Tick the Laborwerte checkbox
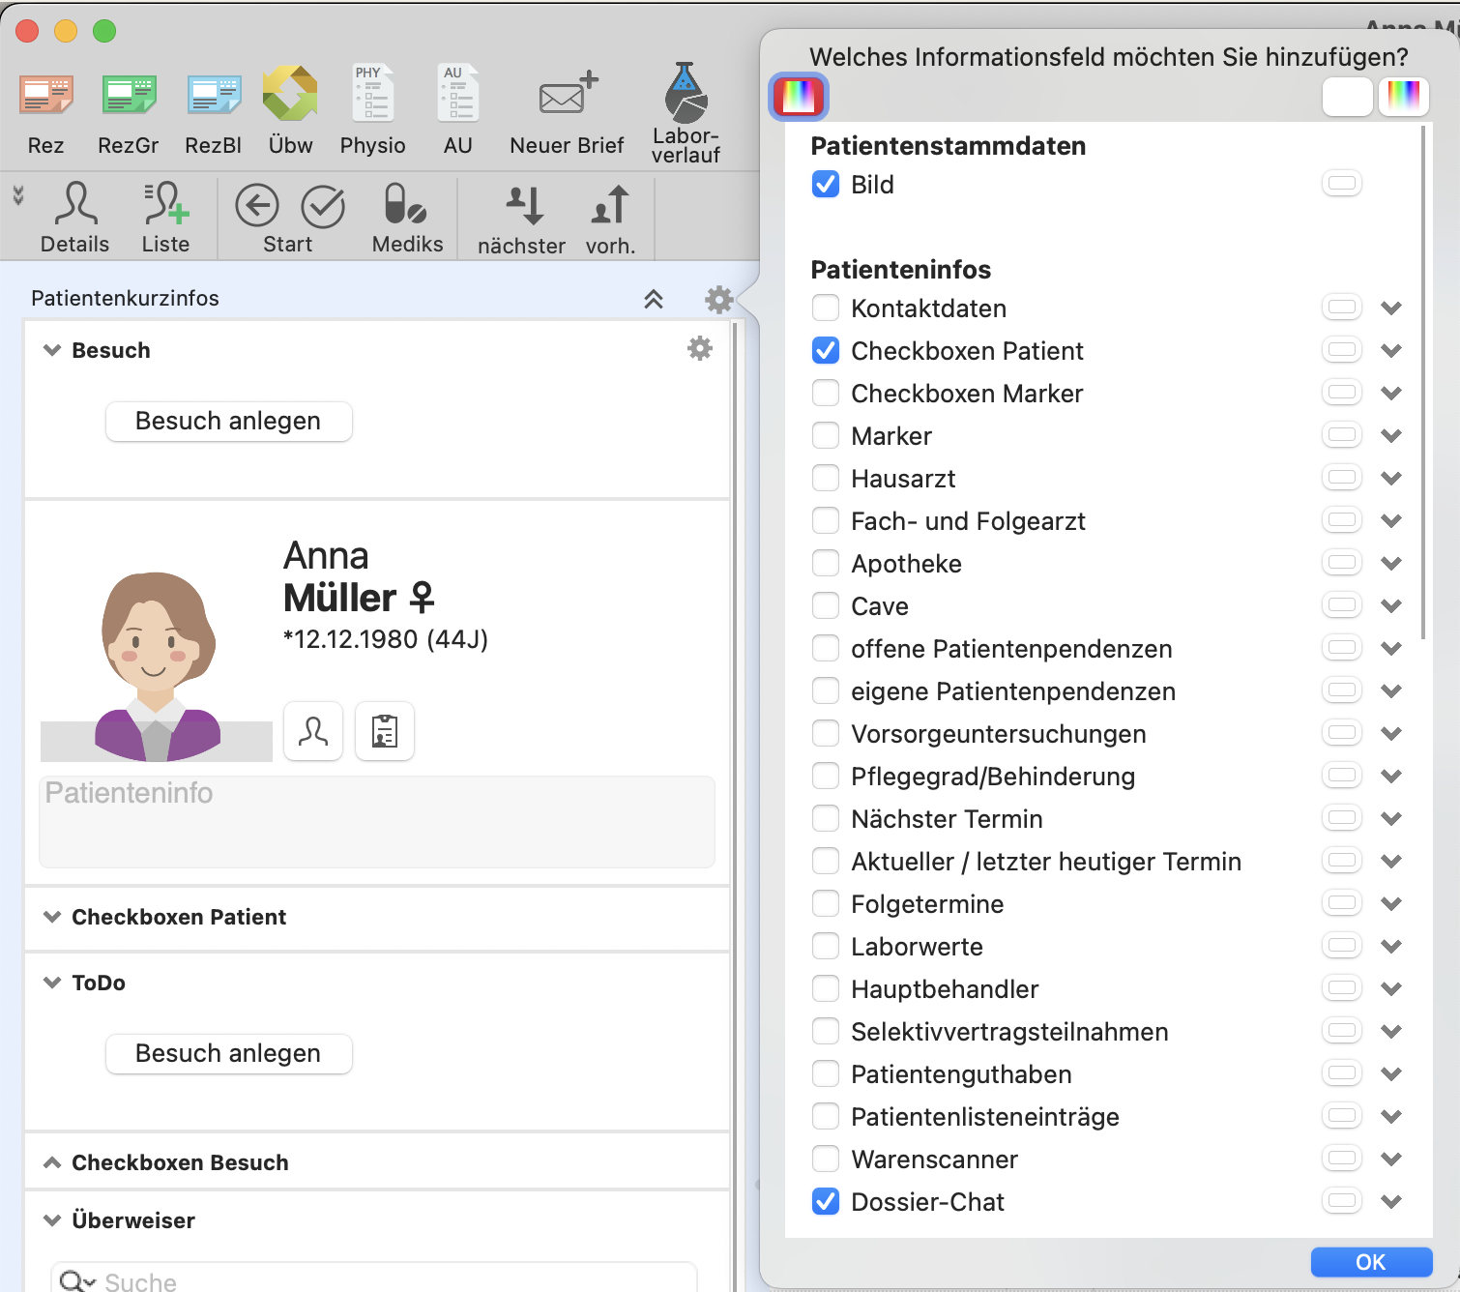Viewport: 1460px width, 1292px height. point(826,947)
